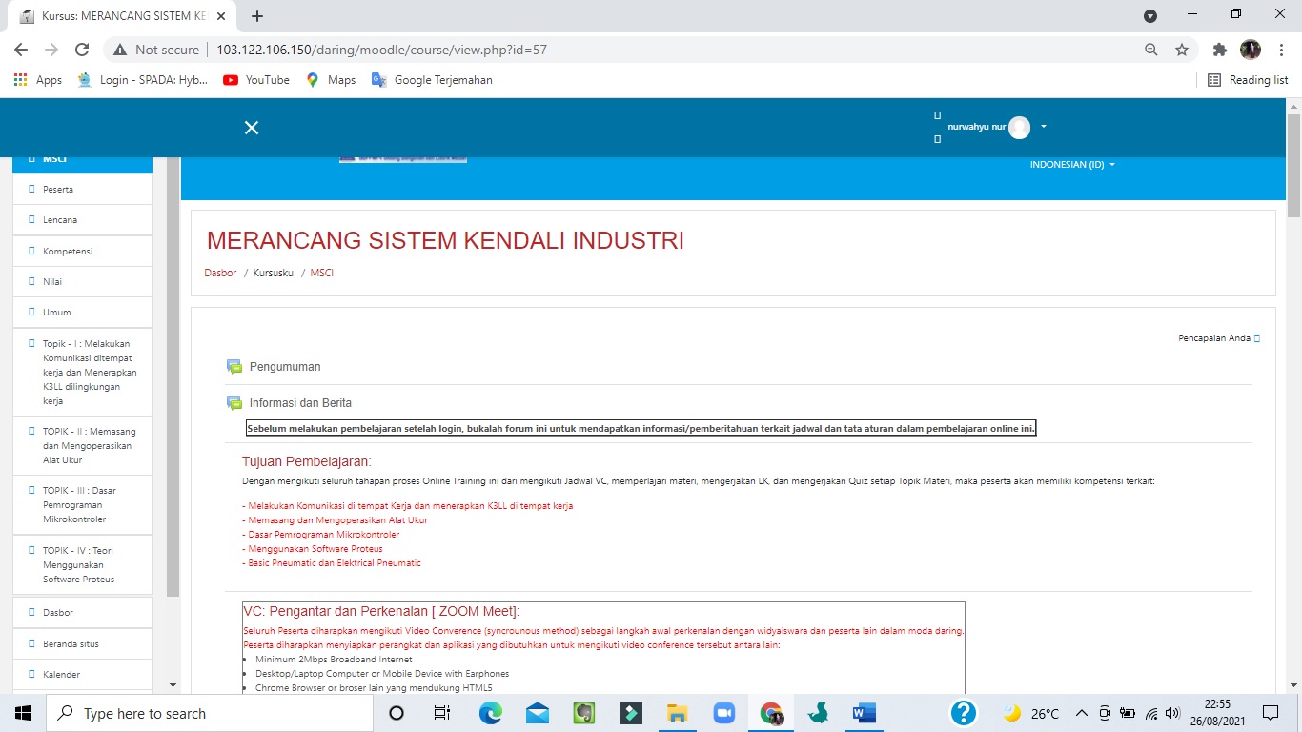Bookmark this page with star icon
This screenshot has height=732, width=1302.
click(x=1182, y=50)
